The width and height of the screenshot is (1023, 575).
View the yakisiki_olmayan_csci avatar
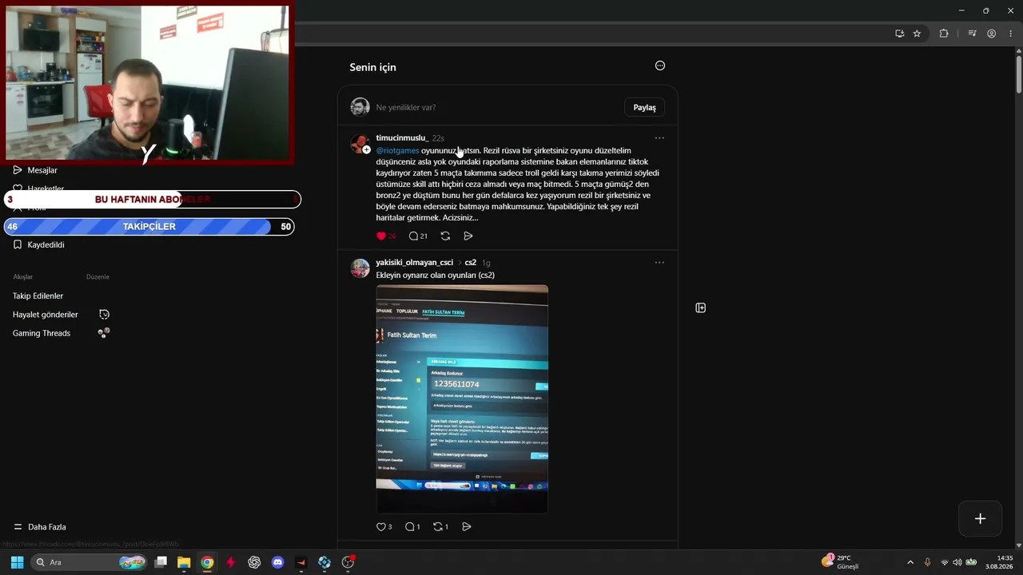tap(360, 268)
